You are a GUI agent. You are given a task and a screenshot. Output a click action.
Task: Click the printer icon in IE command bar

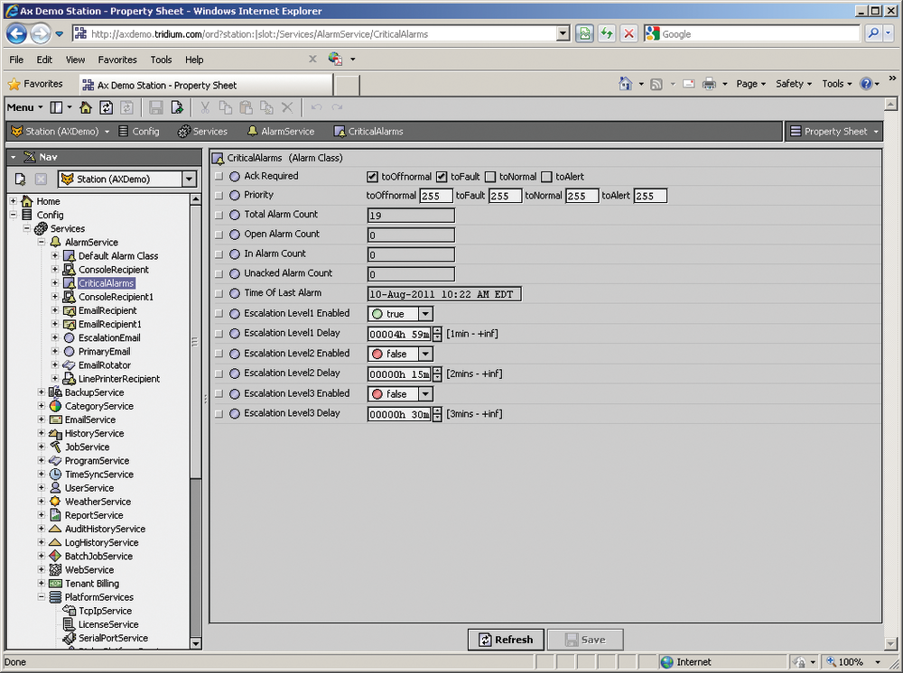click(709, 84)
